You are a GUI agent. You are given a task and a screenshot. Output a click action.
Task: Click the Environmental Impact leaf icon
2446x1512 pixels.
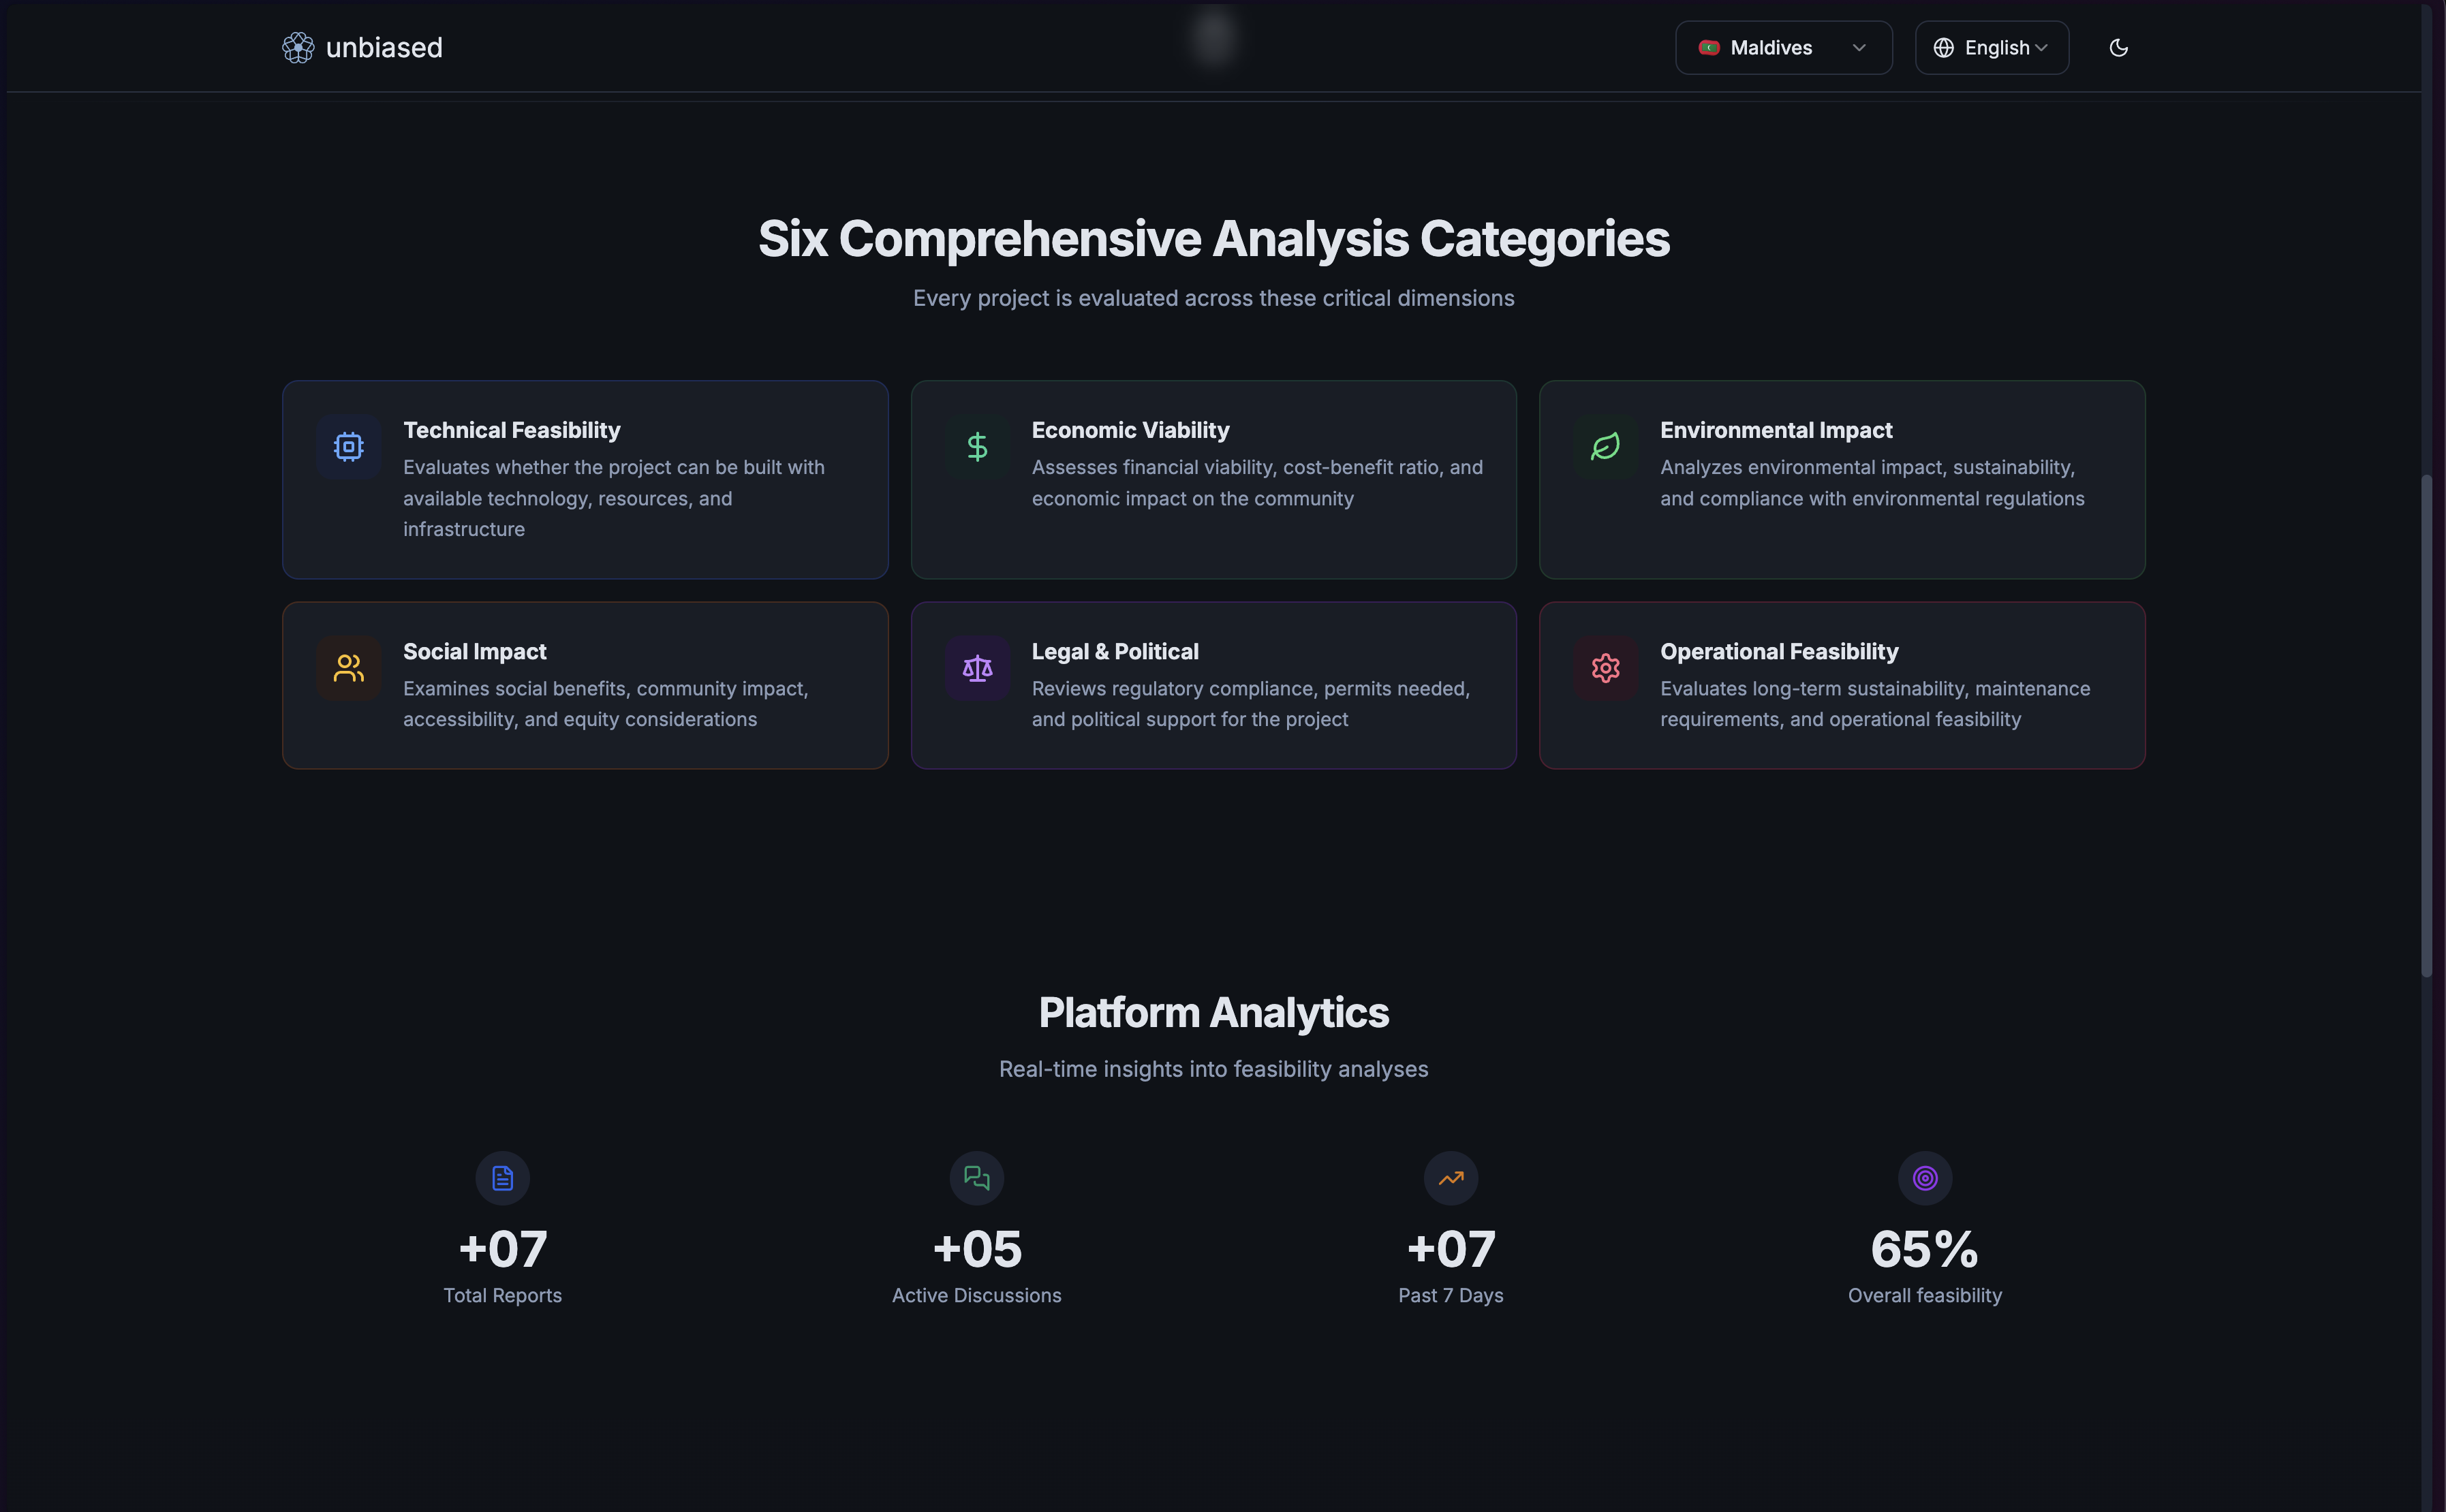pos(1606,446)
